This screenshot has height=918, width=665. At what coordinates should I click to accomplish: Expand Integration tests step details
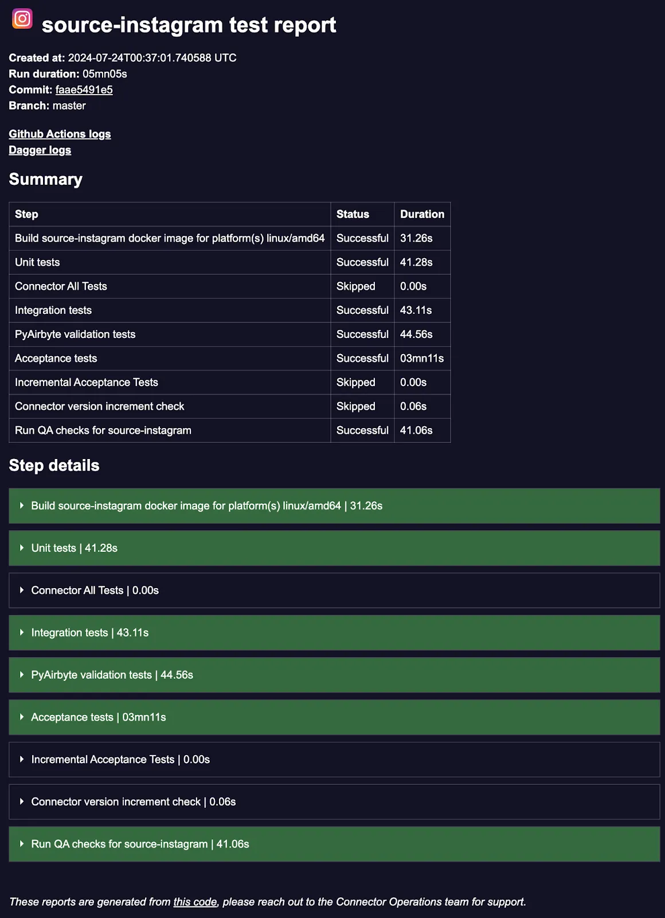click(x=334, y=632)
